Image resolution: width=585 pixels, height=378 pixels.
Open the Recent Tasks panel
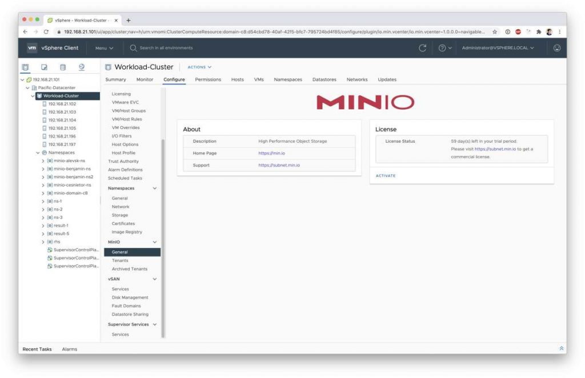point(37,348)
